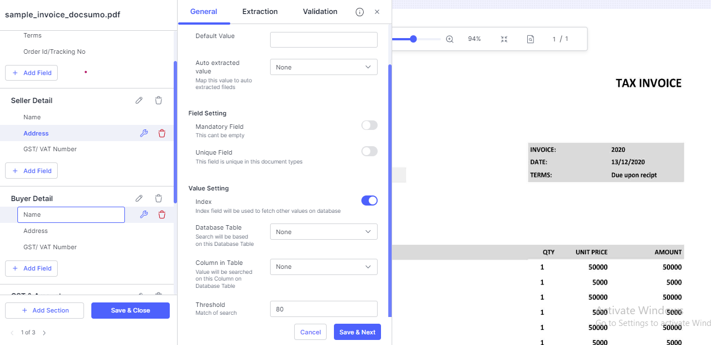711x345 pixels.
Task: Go to next page arrow at bottom left
Action: 44,333
